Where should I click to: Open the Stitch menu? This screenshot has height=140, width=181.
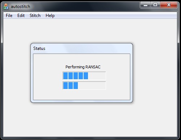click(35, 16)
